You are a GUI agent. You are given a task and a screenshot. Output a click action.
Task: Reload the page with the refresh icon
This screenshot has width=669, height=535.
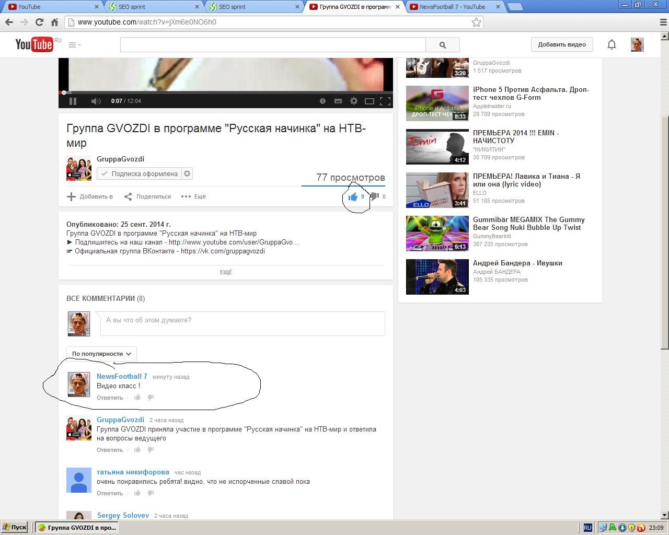pos(39,22)
